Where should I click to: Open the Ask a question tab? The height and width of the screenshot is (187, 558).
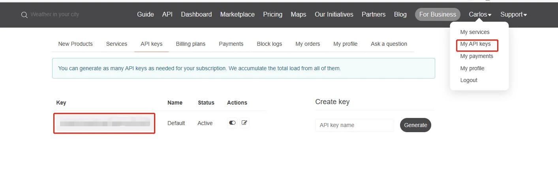389,44
